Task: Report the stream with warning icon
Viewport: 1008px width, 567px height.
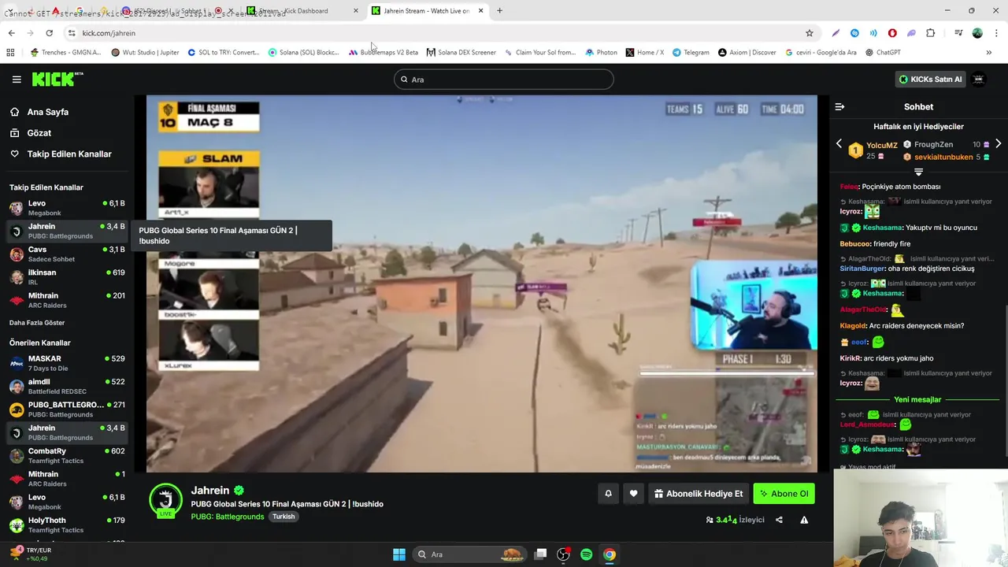Action: pyautogui.click(x=804, y=520)
